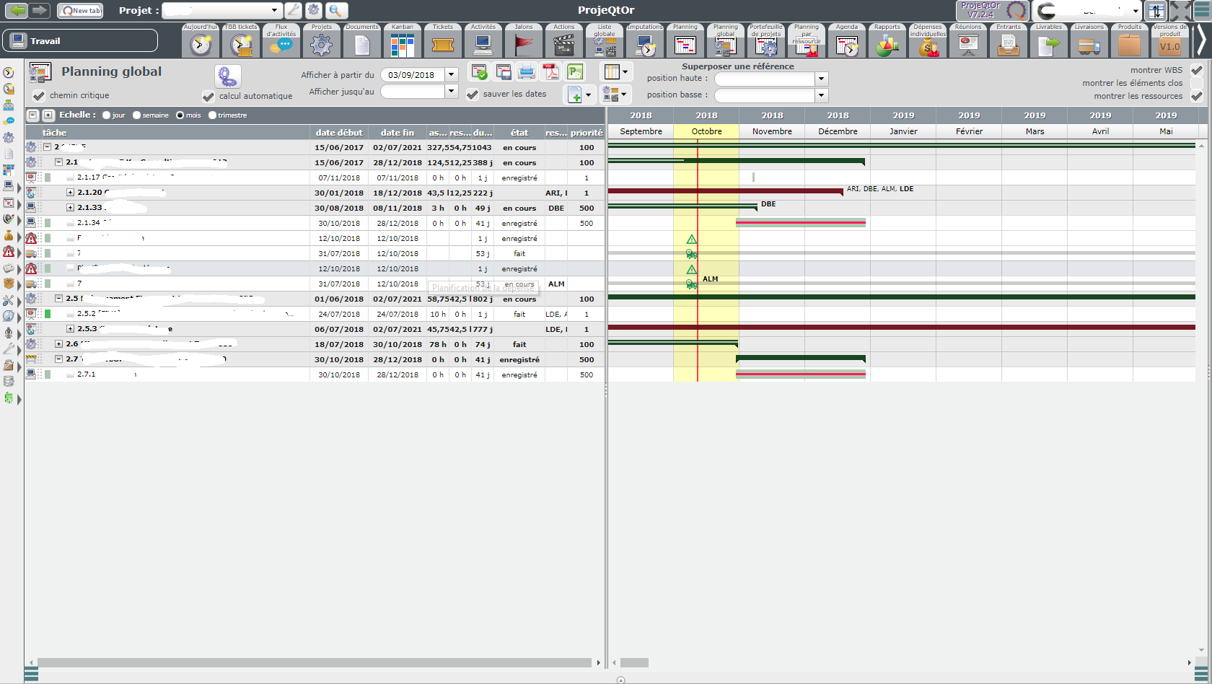Screen dimensions: 1212x684
Task: Expand task 2.1.20 tree node
Action: click(71, 193)
